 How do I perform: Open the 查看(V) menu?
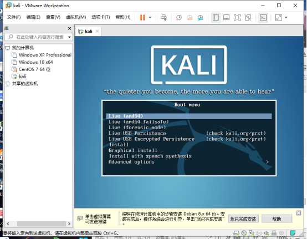pyautogui.click(x=53, y=17)
